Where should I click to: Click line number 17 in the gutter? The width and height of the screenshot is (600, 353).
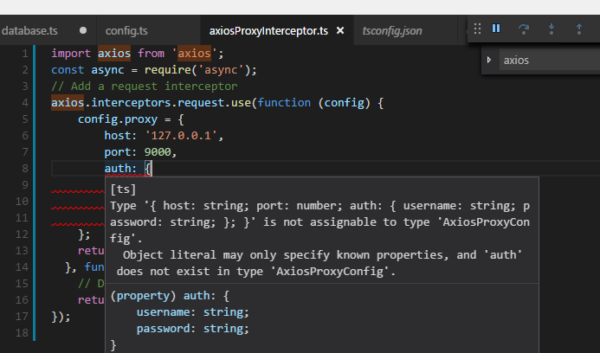(x=22, y=317)
